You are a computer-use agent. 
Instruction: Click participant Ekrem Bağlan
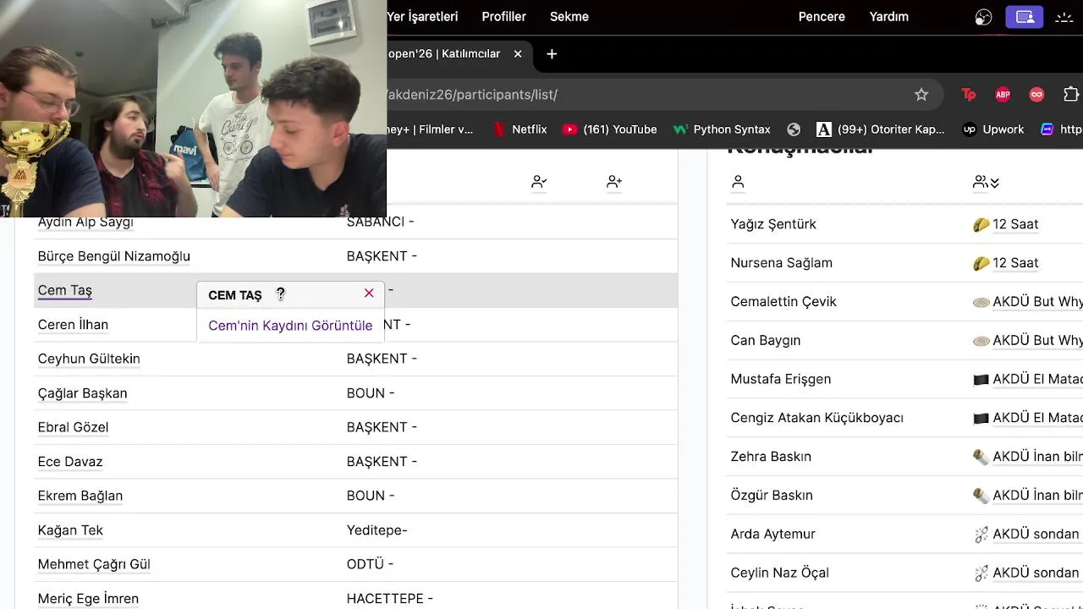tap(80, 496)
